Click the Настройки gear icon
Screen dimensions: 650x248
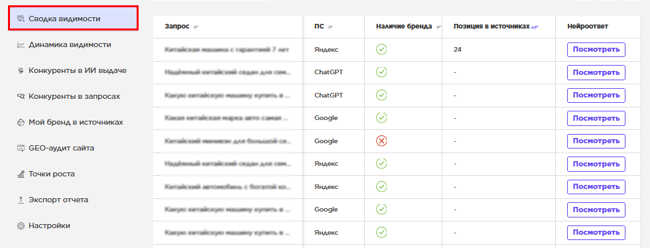tap(21, 226)
